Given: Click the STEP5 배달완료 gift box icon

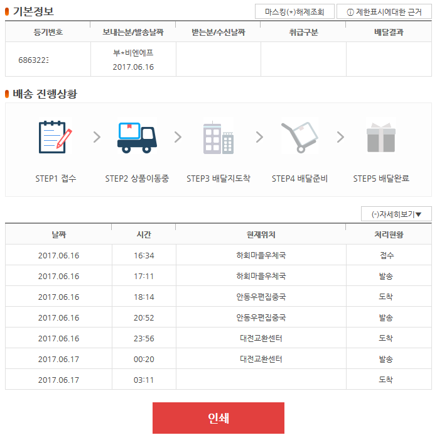Looking at the screenshot, I should (380, 136).
